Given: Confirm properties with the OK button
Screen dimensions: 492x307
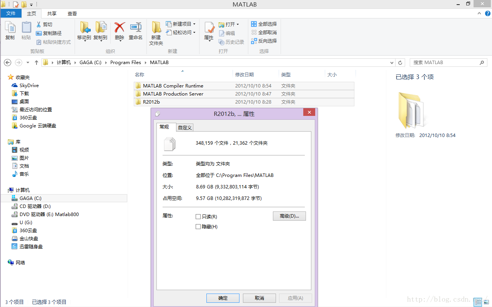Looking at the screenshot, I should (223, 298).
